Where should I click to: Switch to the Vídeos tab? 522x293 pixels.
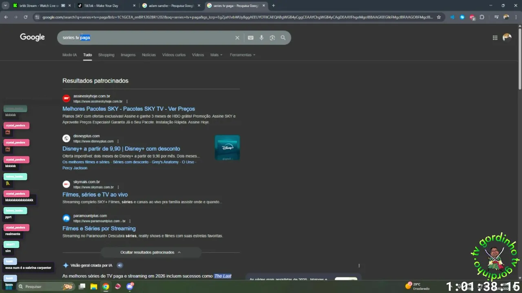pyautogui.click(x=198, y=55)
